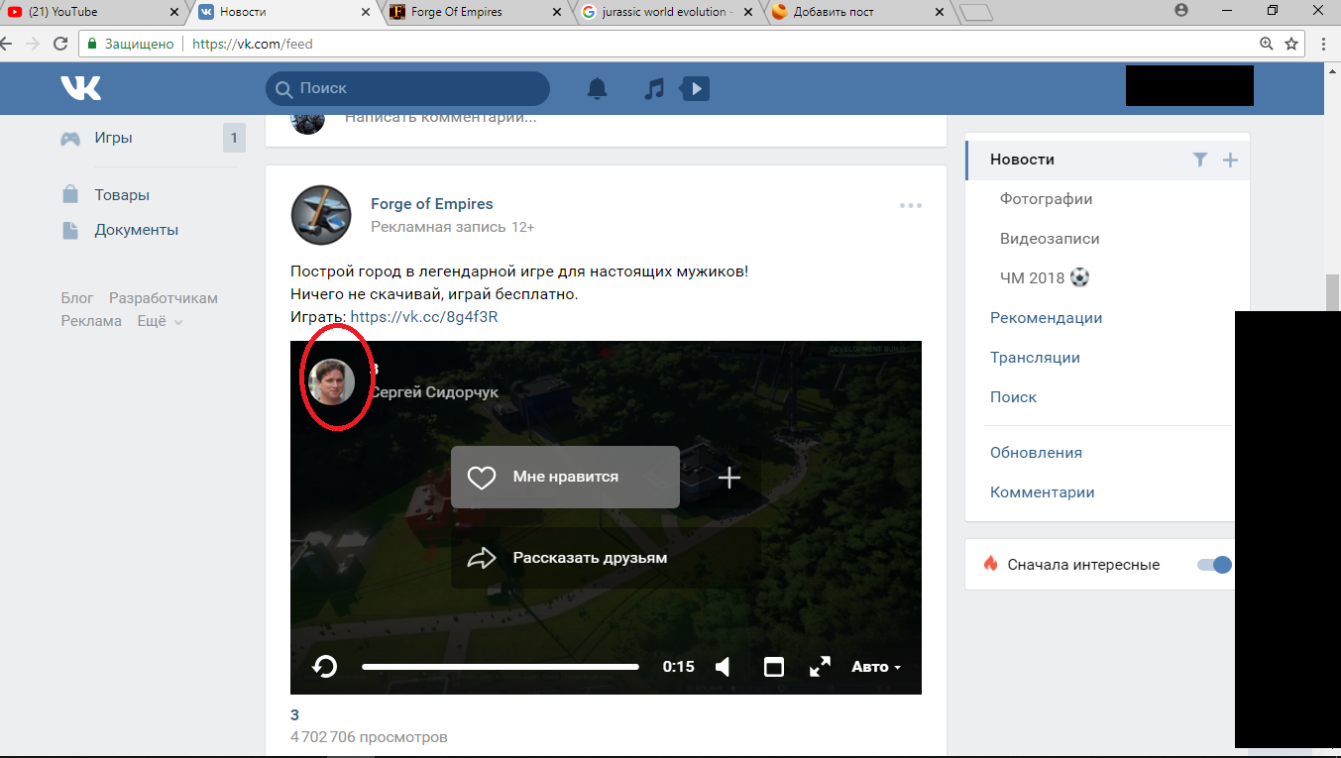Select Рекомендации in the feed menu
Image resolution: width=1341 pixels, height=758 pixels.
coord(1047,318)
